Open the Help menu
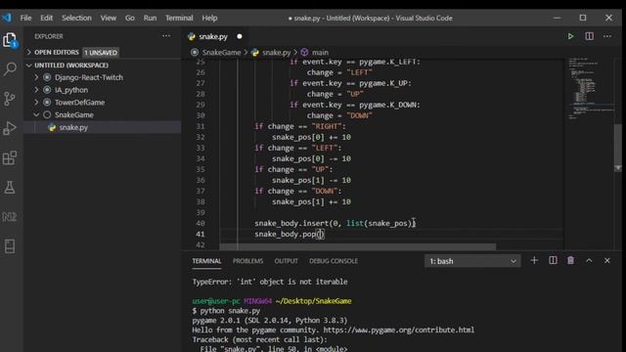 209,18
